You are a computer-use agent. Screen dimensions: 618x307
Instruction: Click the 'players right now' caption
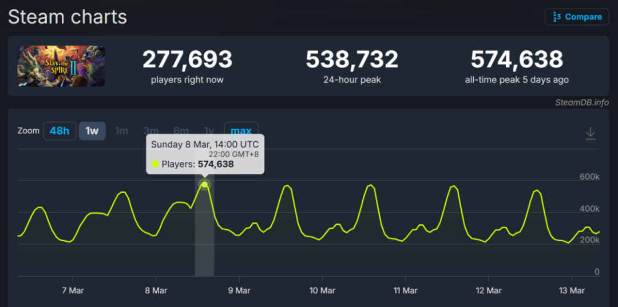click(187, 80)
